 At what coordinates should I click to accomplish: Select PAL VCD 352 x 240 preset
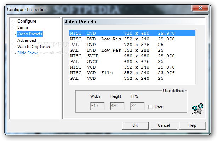tap(132, 78)
